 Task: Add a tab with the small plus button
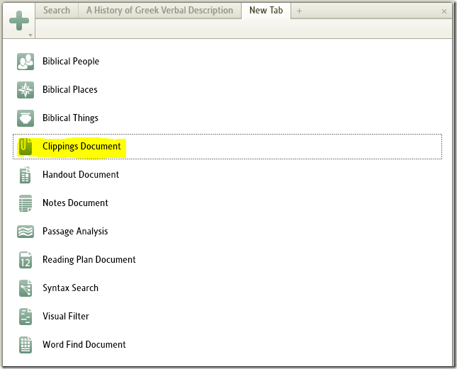[x=299, y=11]
